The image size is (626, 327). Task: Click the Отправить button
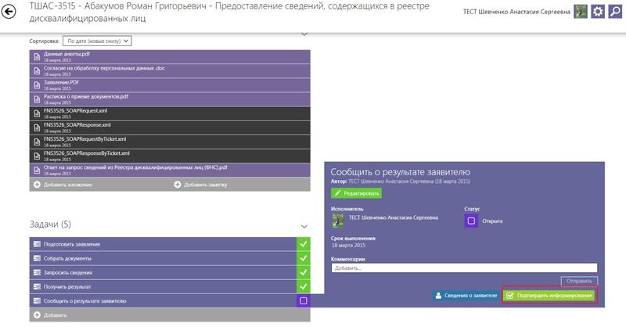pyautogui.click(x=579, y=281)
